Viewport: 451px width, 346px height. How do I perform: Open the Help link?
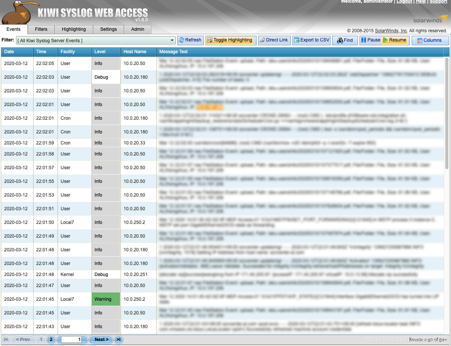click(x=421, y=2)
